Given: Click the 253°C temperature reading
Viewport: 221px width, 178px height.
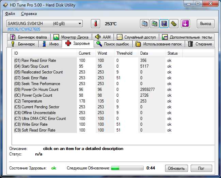Looking at the screenshot, I should [x=111, y=24].
